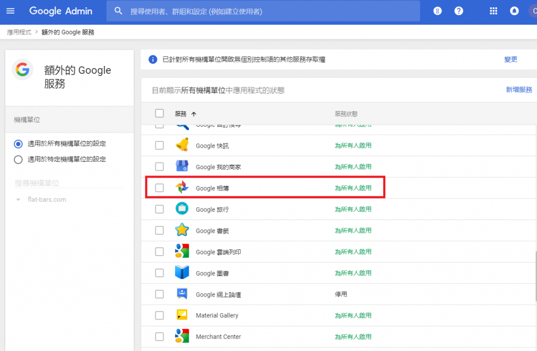Open the hamburger main menu

click(10, 11)
